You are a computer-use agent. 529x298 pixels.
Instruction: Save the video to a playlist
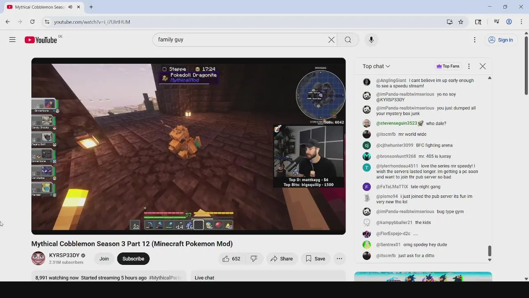[315, 259]
